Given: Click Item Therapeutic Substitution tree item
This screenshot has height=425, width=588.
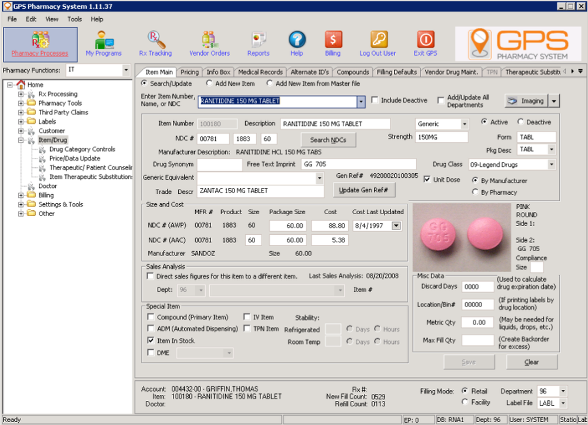Looking at the screenshot, I should point(91,177).
